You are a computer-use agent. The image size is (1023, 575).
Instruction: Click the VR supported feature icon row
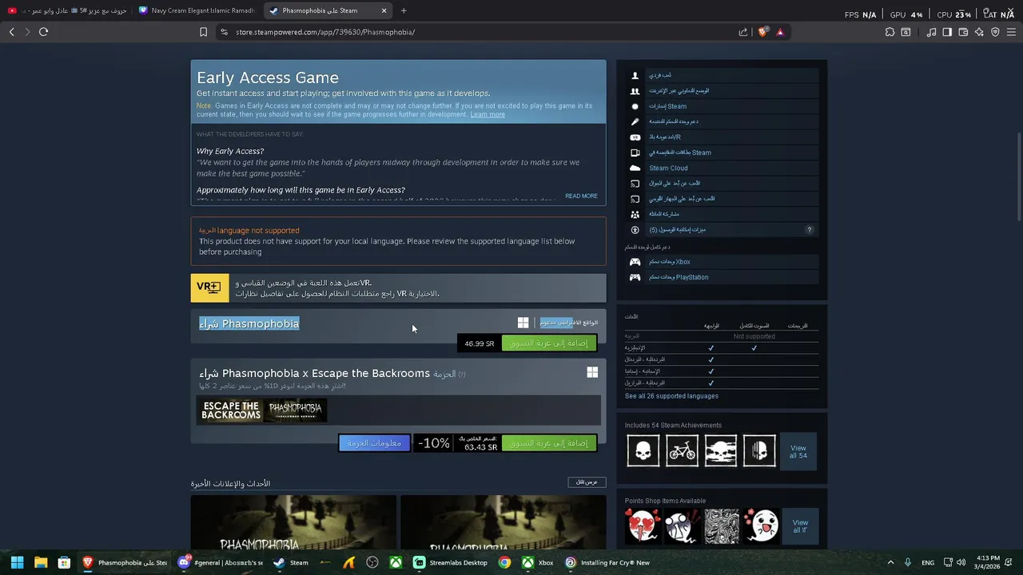722,137
